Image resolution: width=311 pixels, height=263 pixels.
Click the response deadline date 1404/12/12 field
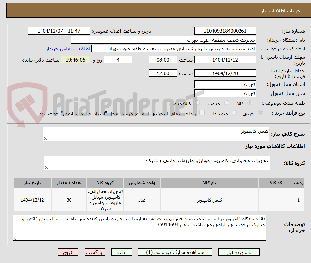click(225, 60)
